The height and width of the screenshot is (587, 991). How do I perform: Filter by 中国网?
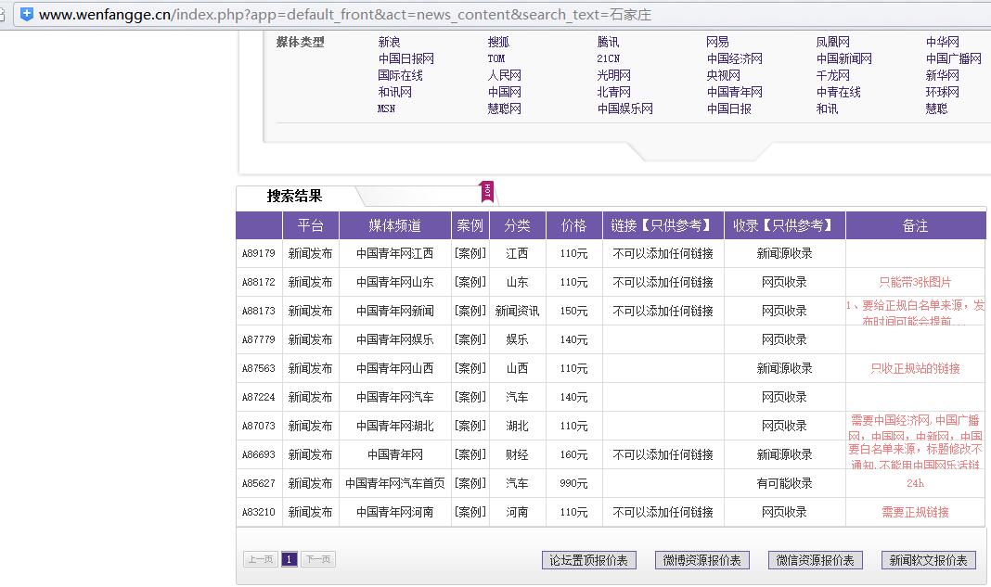[505, 92]
